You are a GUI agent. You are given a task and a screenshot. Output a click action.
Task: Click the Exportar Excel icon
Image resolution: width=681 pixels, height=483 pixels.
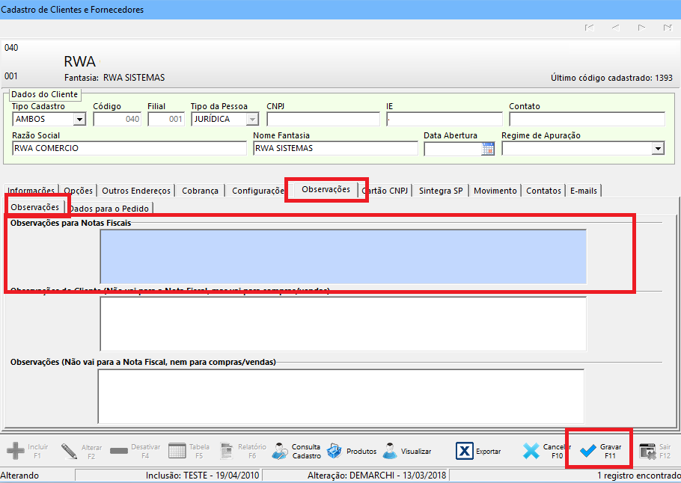coord(464,451)
